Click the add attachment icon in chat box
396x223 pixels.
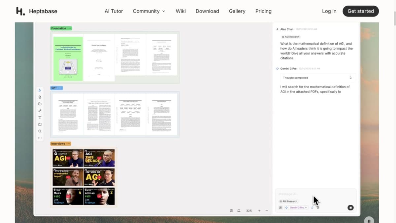pos(280,207)
